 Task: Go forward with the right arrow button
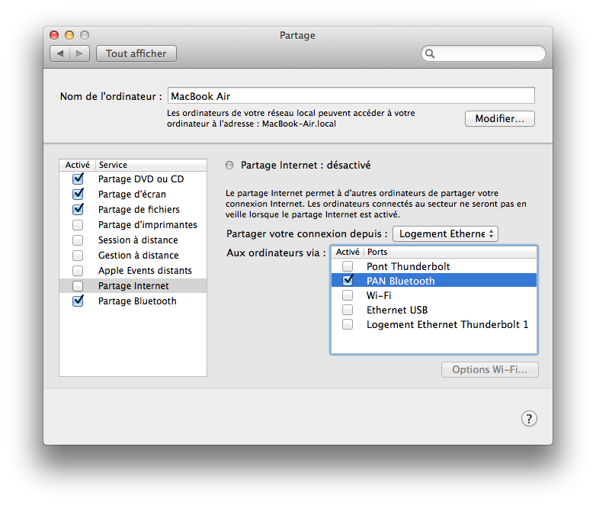79,53
